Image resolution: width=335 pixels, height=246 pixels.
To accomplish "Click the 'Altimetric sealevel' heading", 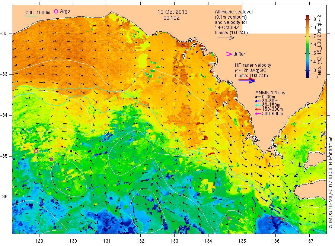I will tap(234, 12).
